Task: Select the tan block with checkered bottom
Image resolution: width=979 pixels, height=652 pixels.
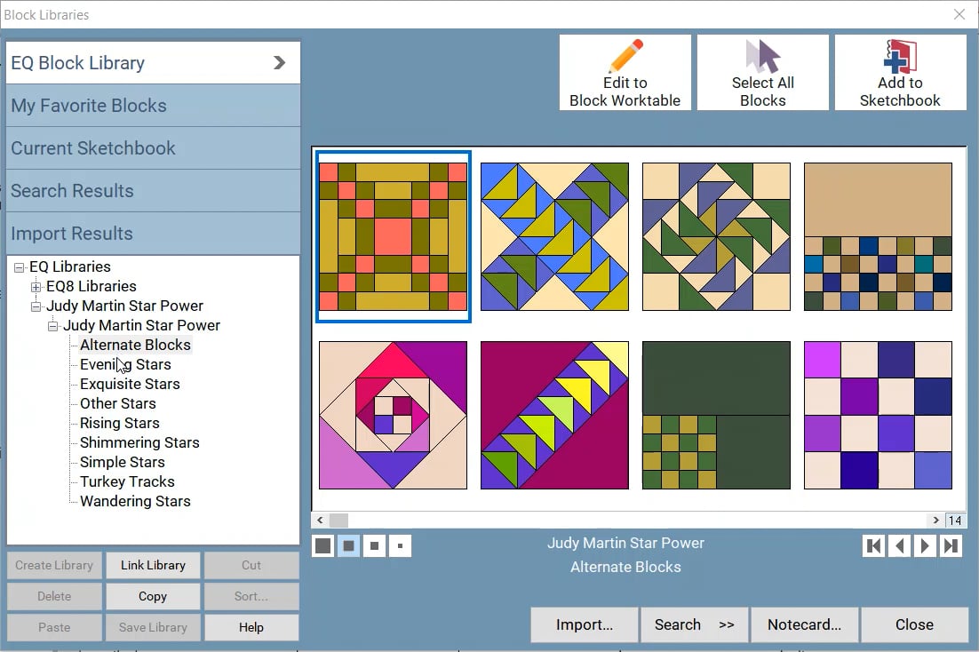Action: coord(878,236)
